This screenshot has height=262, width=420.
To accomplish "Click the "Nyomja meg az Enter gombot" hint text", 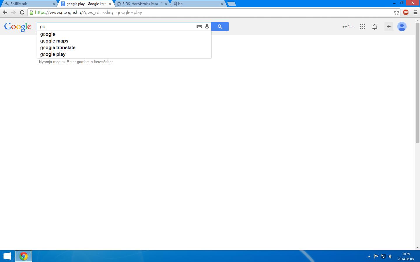I will point(77,62).
